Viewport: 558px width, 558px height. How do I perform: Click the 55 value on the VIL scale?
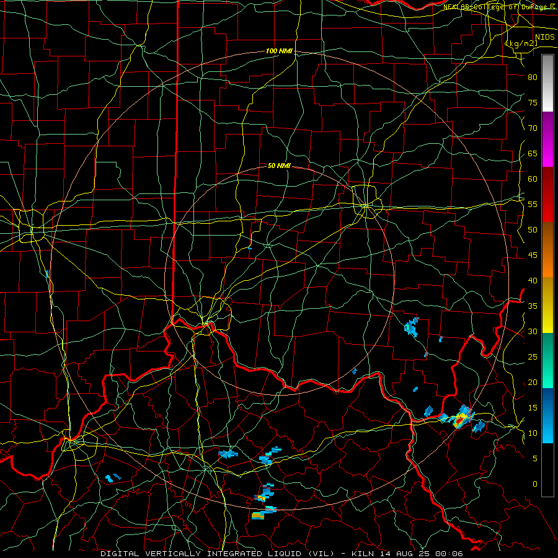(533, 205)
